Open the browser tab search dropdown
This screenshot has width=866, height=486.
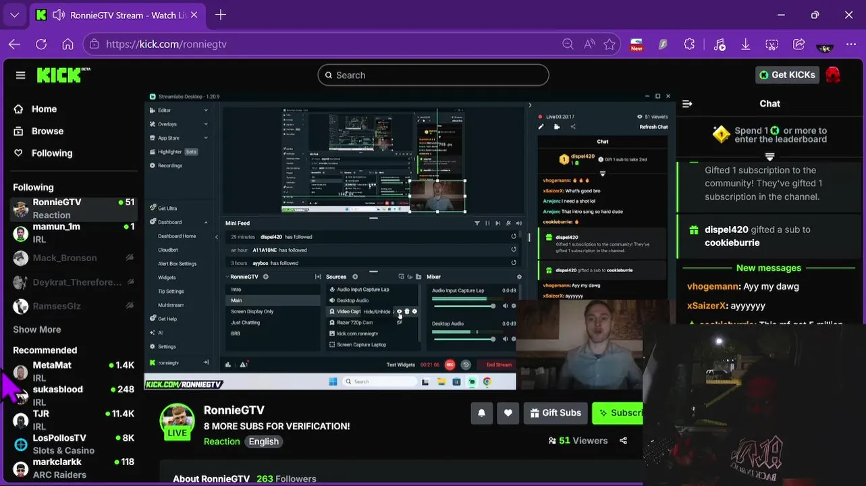tap(14, 15)
